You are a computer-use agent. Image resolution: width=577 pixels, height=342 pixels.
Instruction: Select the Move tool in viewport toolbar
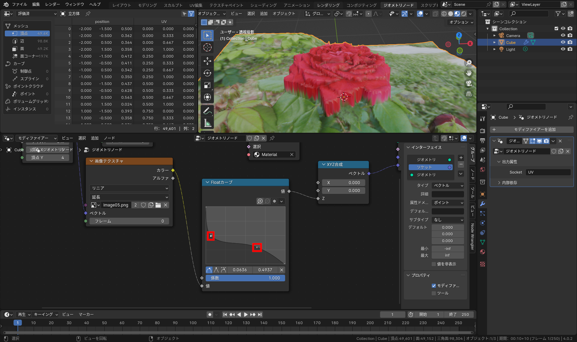pos(207,61)
